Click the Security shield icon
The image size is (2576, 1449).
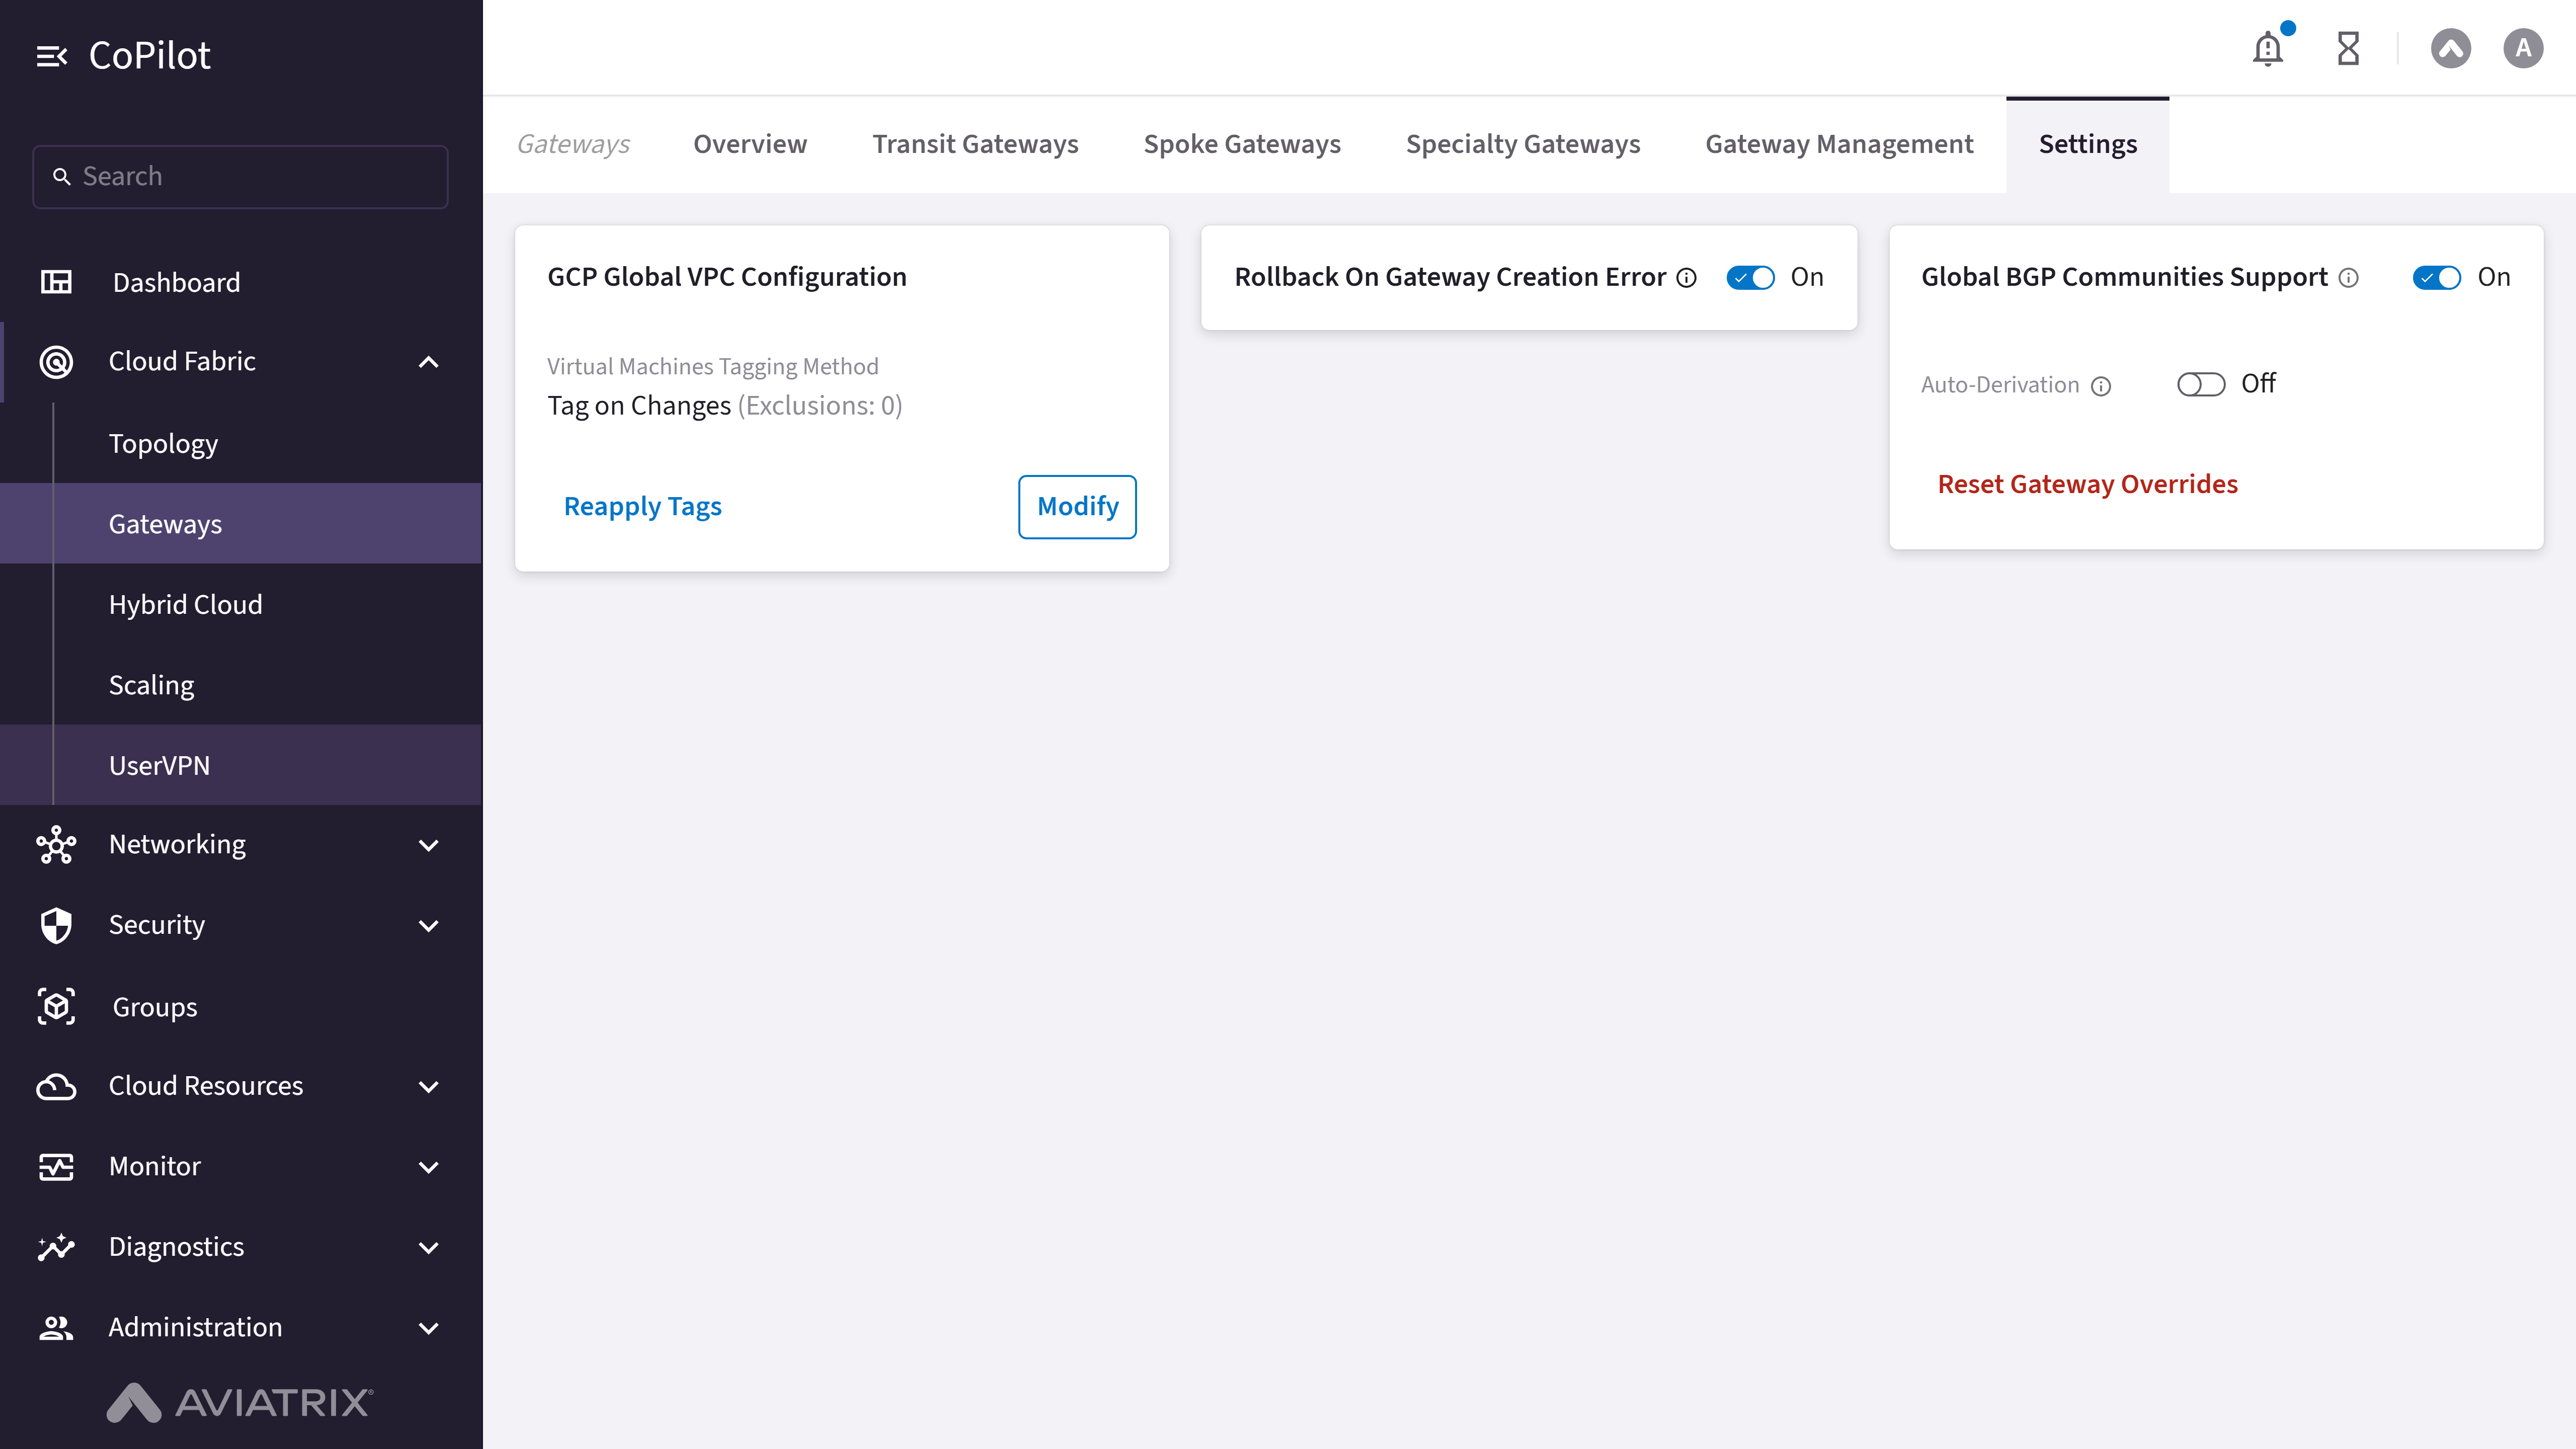(x=56, y=925)
